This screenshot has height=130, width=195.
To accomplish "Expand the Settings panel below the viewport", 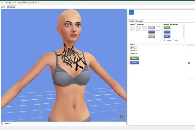I will pos(3,123).
